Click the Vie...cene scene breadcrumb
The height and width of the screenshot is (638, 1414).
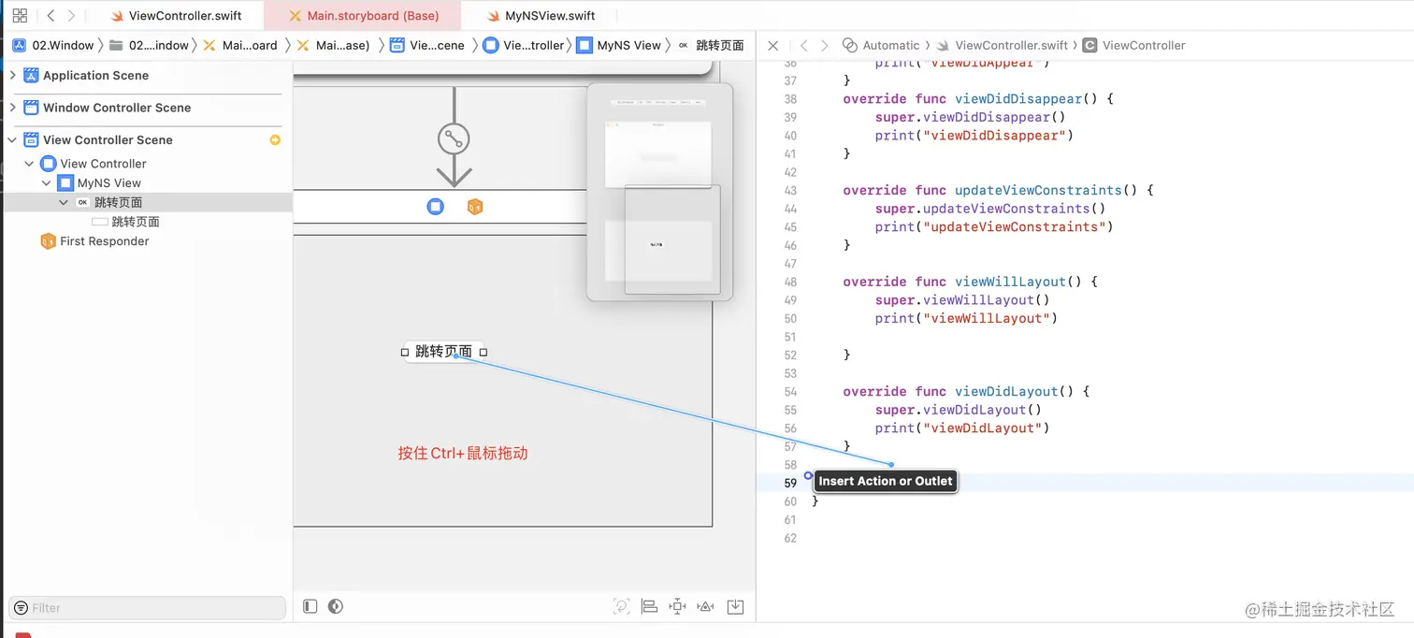[x=427, y=45]
